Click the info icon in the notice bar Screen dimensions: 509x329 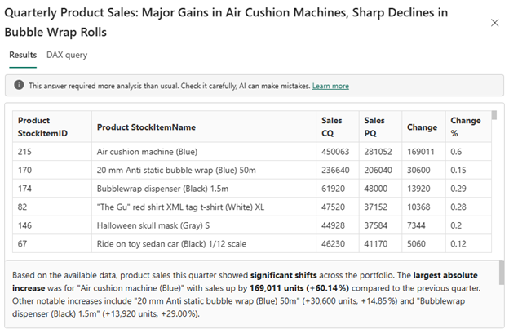(x=19, y=86)
